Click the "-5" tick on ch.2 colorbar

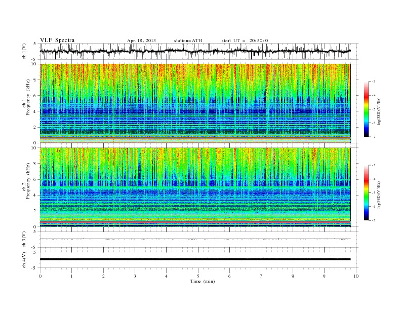point(374,192)
